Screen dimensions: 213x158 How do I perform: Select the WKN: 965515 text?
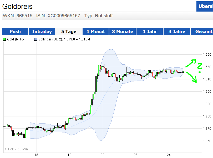[x=18, y=16]
